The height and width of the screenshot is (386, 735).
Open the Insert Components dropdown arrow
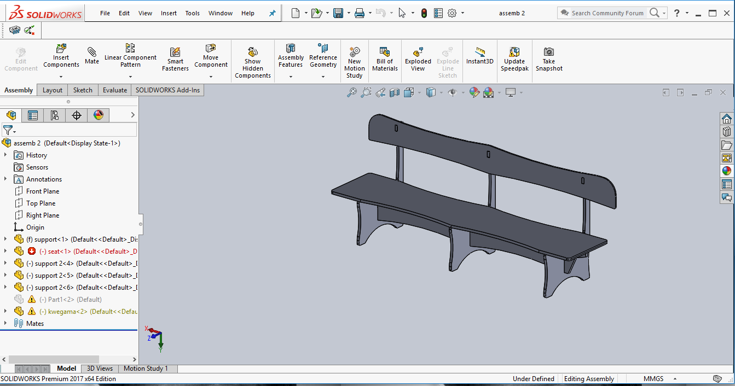pyautogui.click(x=61, y=77)
